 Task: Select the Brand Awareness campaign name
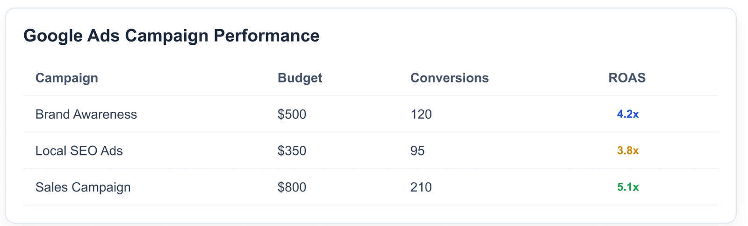pos(86,114)
